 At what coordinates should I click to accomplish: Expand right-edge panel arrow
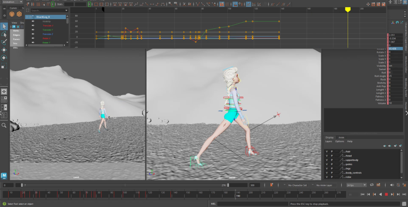[x=406, y=113]
